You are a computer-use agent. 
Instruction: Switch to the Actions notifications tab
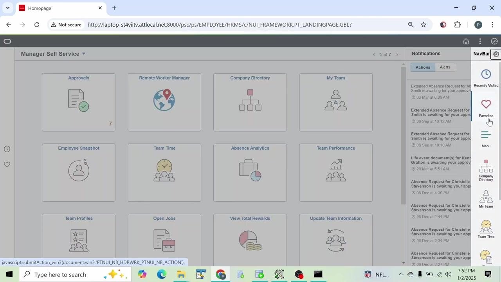coord(423,67)
